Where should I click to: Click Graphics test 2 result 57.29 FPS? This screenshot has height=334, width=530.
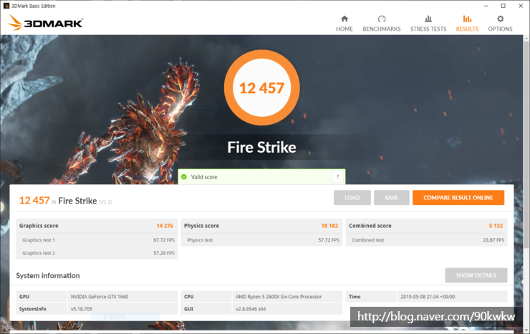164,253
